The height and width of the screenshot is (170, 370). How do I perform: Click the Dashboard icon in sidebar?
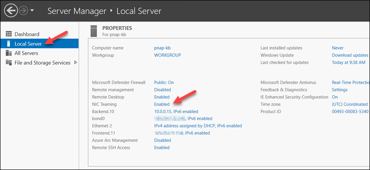click(x=9, y=34)
